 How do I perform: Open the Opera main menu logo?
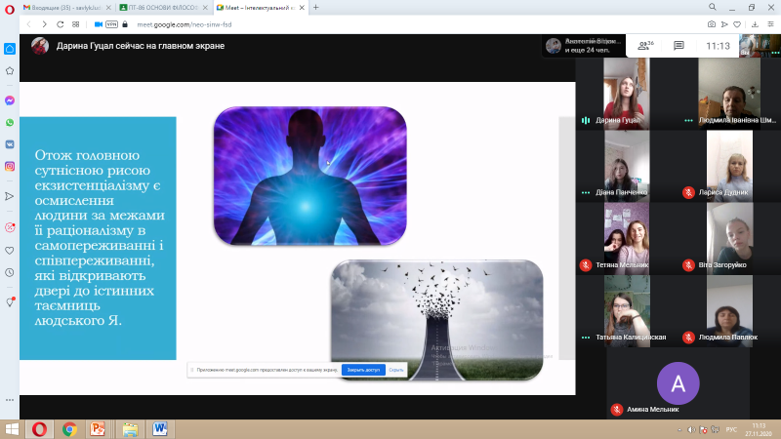tap(10, 9)
